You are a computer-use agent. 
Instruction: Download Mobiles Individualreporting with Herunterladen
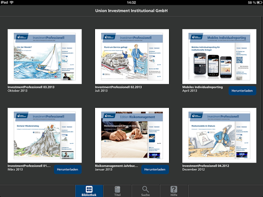click(242, 91)
